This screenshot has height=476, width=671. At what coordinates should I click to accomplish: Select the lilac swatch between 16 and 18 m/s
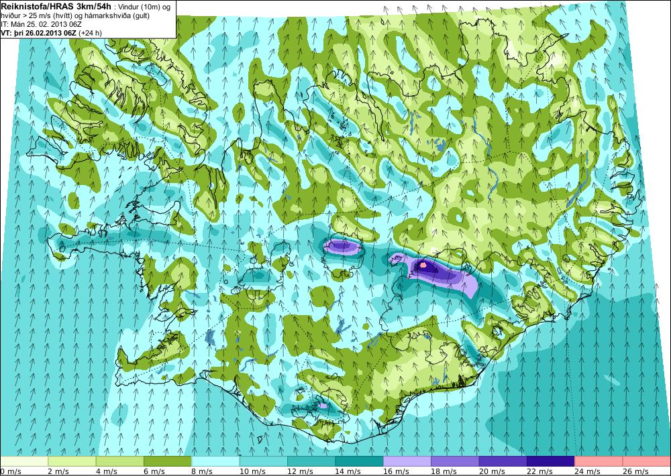[x=407, y=461]
